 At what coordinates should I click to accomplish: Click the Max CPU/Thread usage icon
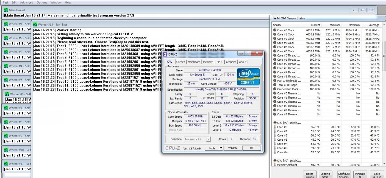pos(275,81)
